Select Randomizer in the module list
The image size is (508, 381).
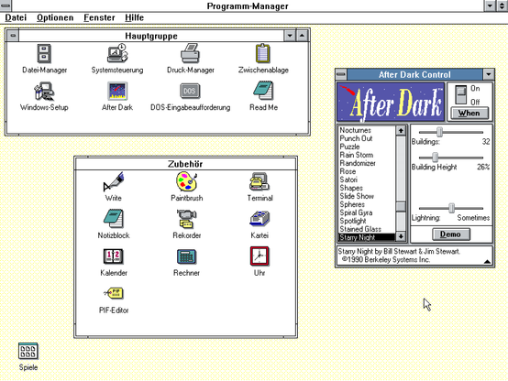click(367, 163)
